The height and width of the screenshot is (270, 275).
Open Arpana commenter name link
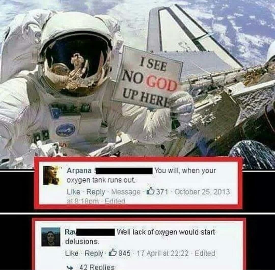coord(79,170)
